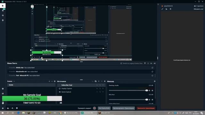
Task: Toggle Studio Mode icon in left sidebar
Action: tap(3, 94)
